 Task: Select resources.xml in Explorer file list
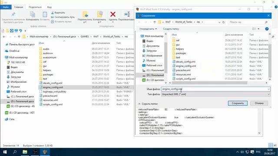coord(50,100)
